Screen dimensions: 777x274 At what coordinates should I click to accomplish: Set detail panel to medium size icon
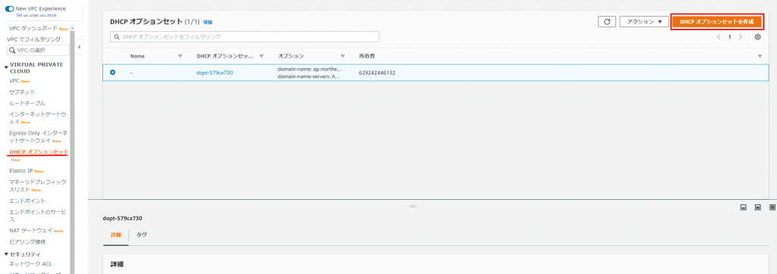point(758,207)
